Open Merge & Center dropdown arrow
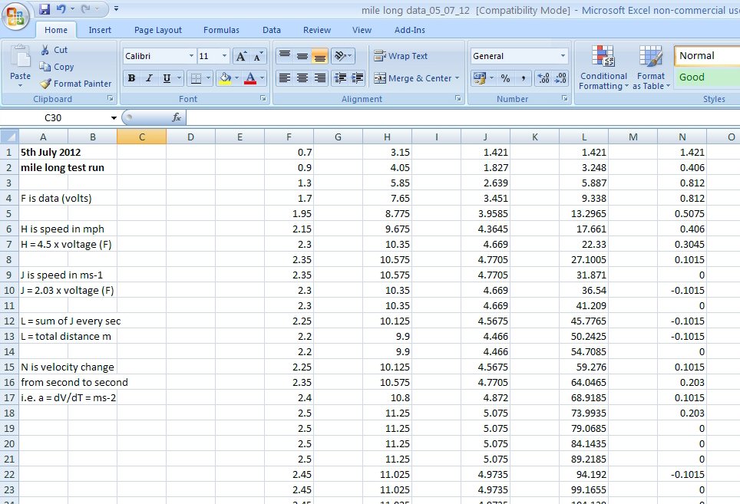The height and width of the screenshot is (504, 740). pyautogui.click(x=458, y=78)
